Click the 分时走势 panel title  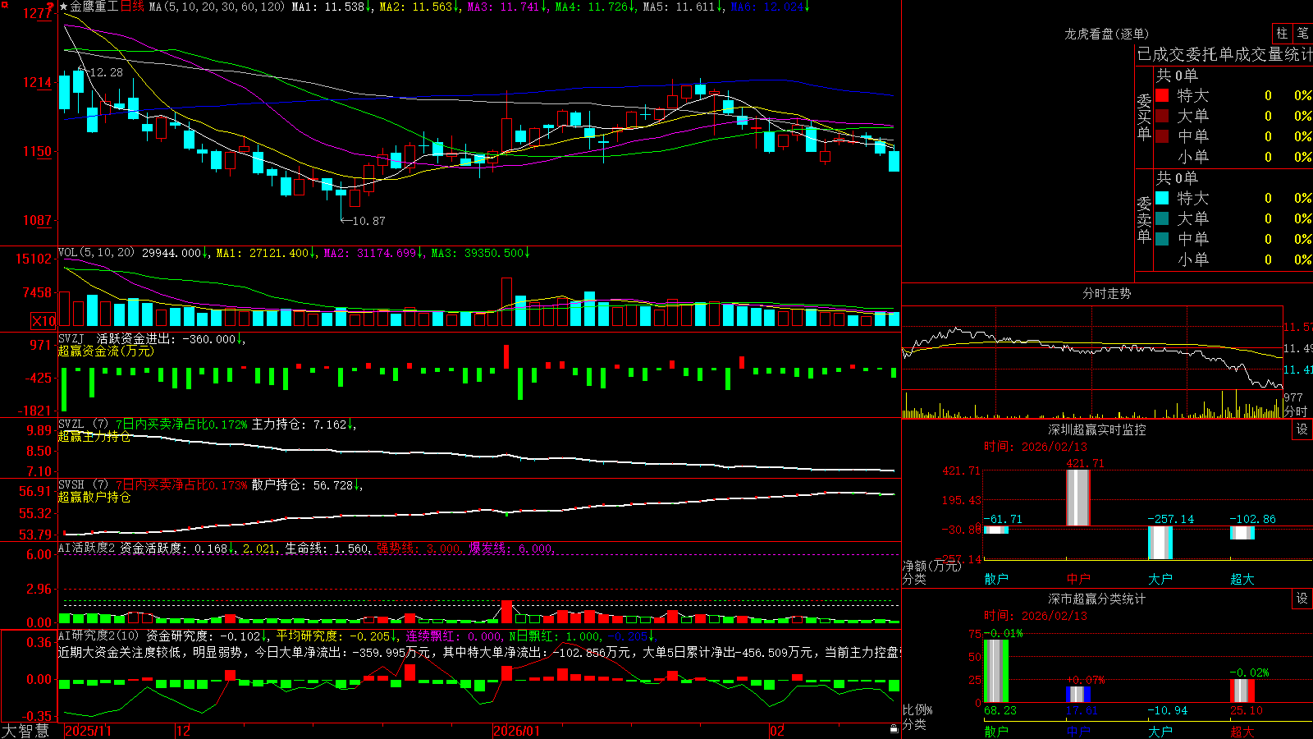(x=1106, y=293)
